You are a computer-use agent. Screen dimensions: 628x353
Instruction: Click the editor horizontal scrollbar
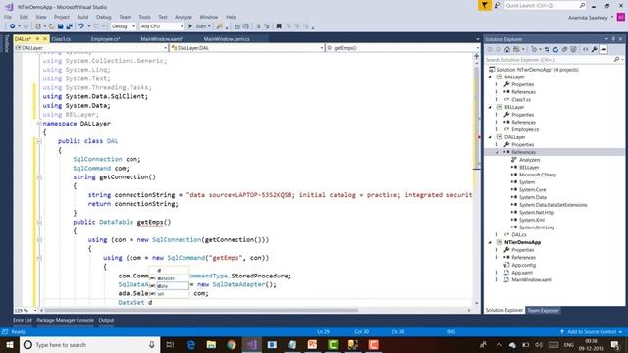tap(201, 310)
